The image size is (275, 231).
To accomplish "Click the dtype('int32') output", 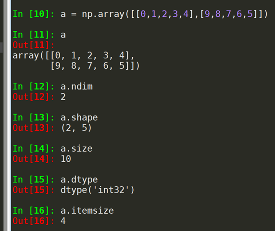I will click(98, 190).
